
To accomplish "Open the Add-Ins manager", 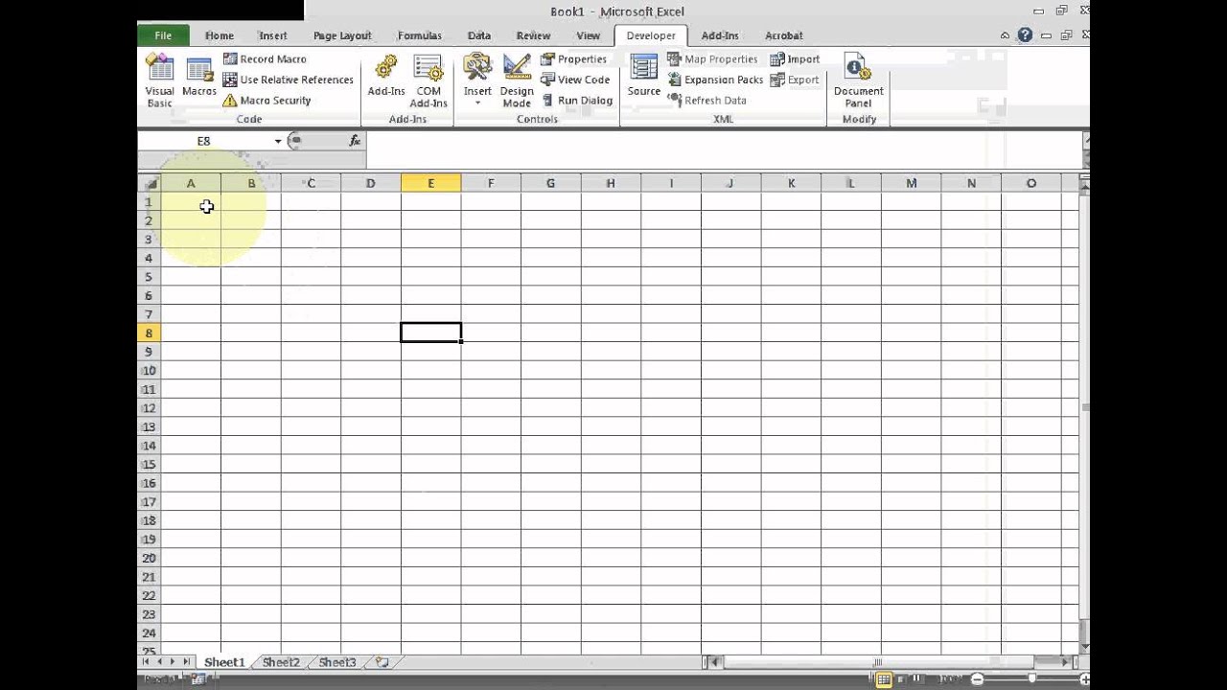I will [386, 77].
